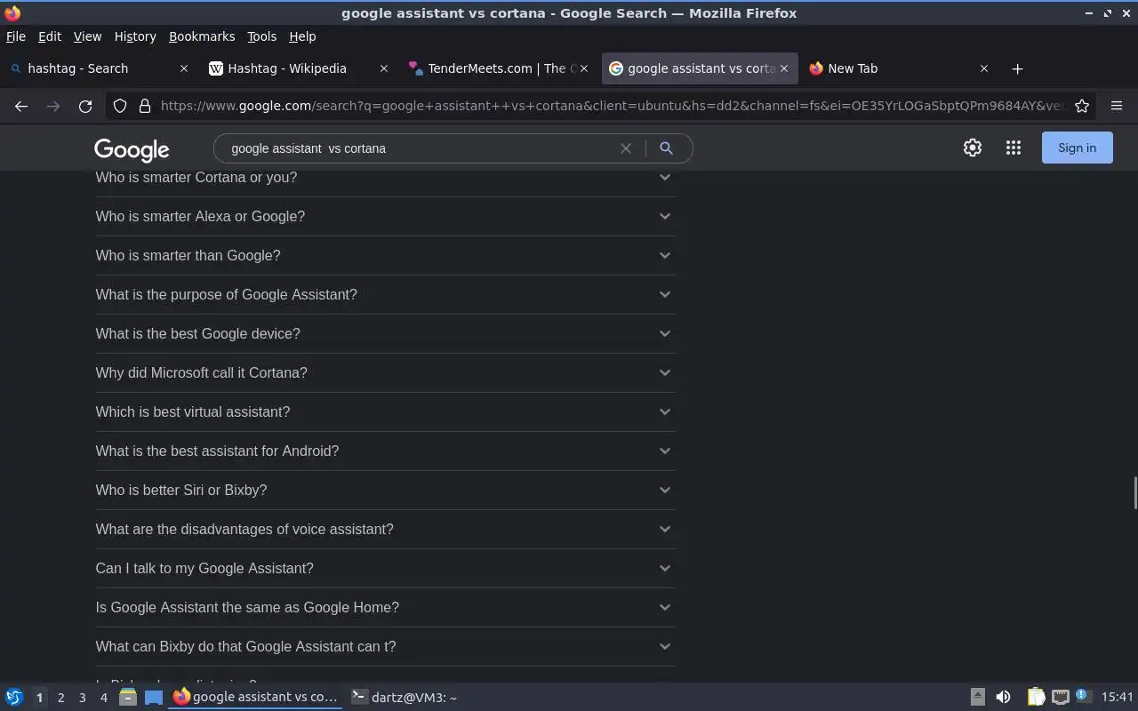Expand "What are the disadvantages of voice assistant?" chevron

tap(664, 529)
